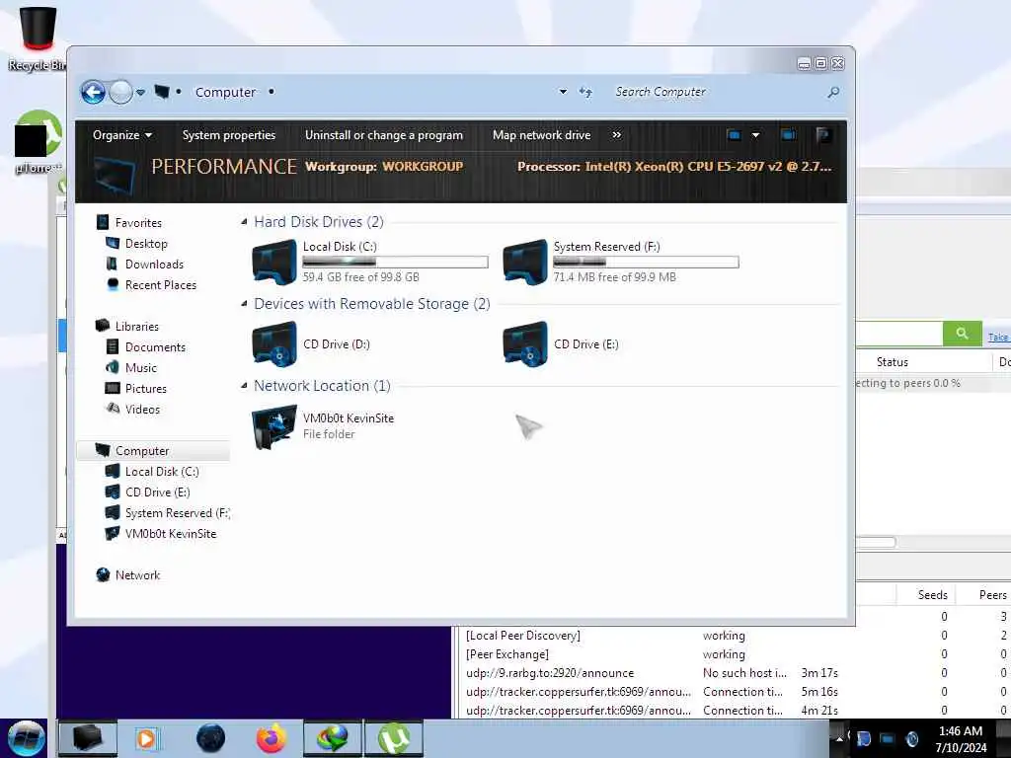The image size is (1011, 758).
Task: Click the refresh arrows in address bar
Action: tap(585, 92)
